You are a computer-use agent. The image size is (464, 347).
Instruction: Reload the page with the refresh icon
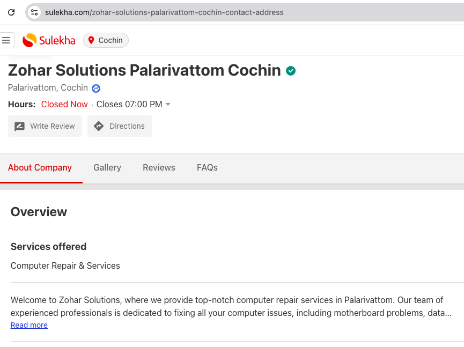pos(11,12)
